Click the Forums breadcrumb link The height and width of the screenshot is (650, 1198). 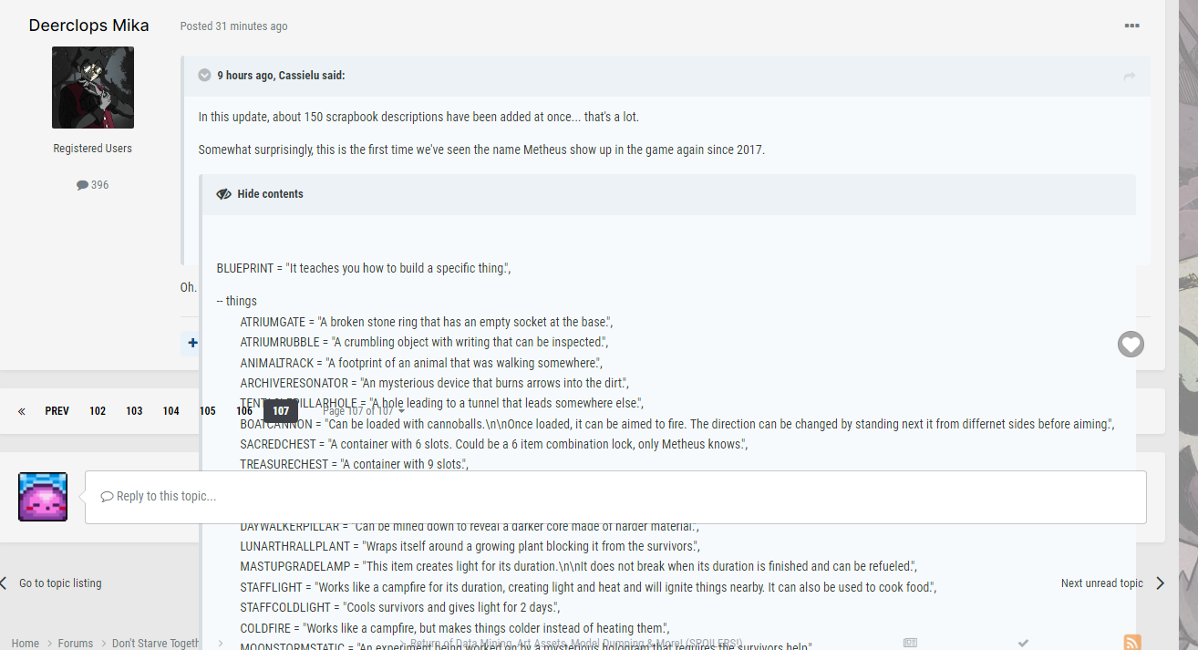point(76,643)
